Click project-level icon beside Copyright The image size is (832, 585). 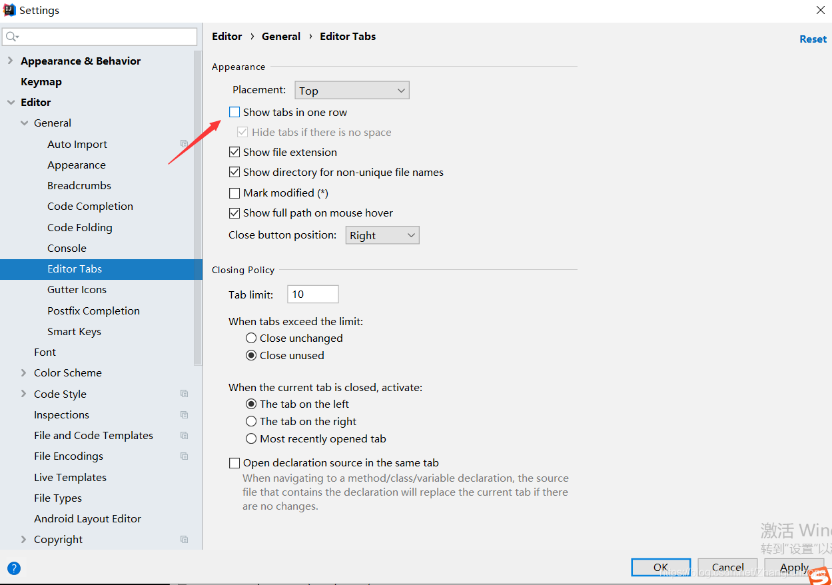pyautogui.click(x=185, y=539)
